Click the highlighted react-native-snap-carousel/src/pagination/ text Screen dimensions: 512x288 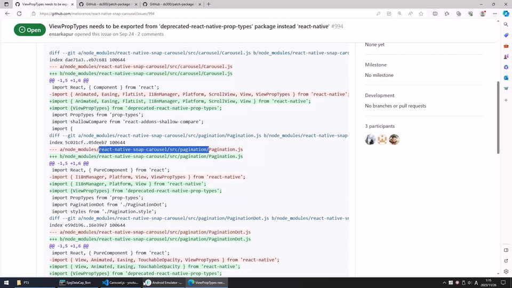coord(154,149)
